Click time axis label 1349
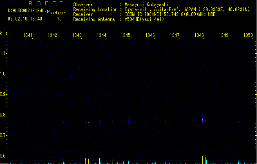The image size is (257, 164). pyautogui.click(x=223, y=35)
